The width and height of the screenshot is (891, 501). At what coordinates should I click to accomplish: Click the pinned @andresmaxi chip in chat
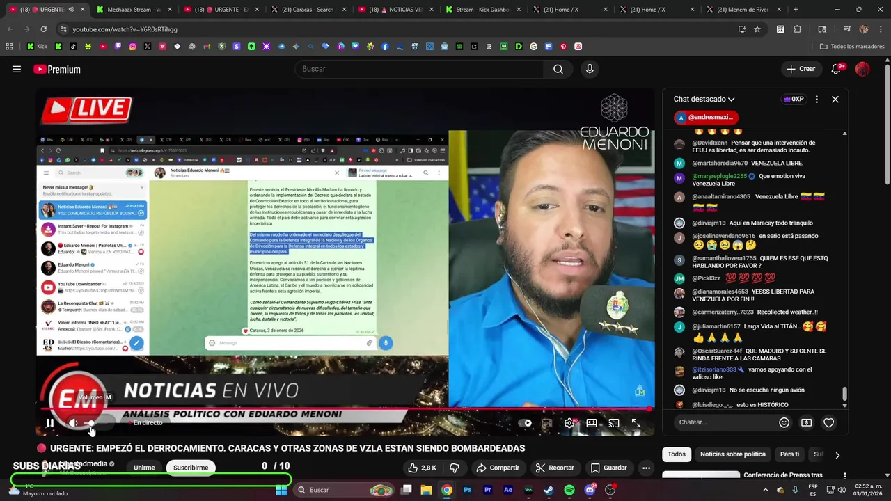[x=706, y=118]
